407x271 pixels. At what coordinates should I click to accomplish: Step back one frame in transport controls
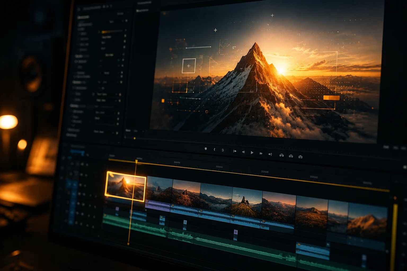tap(243, 152)
